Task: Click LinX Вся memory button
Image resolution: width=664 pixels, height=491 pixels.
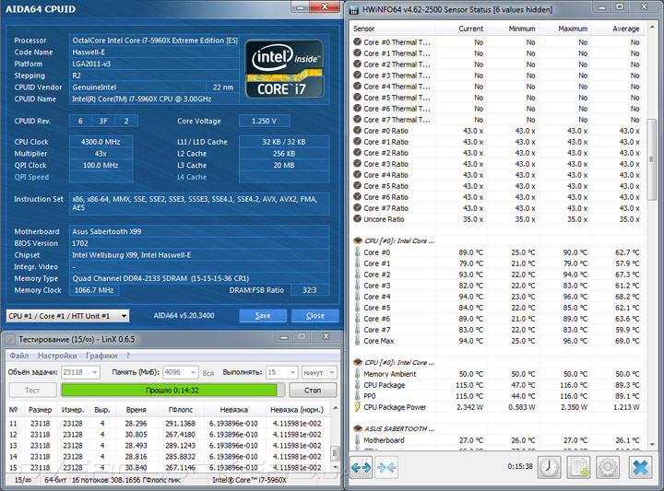Action: (207, 373)
